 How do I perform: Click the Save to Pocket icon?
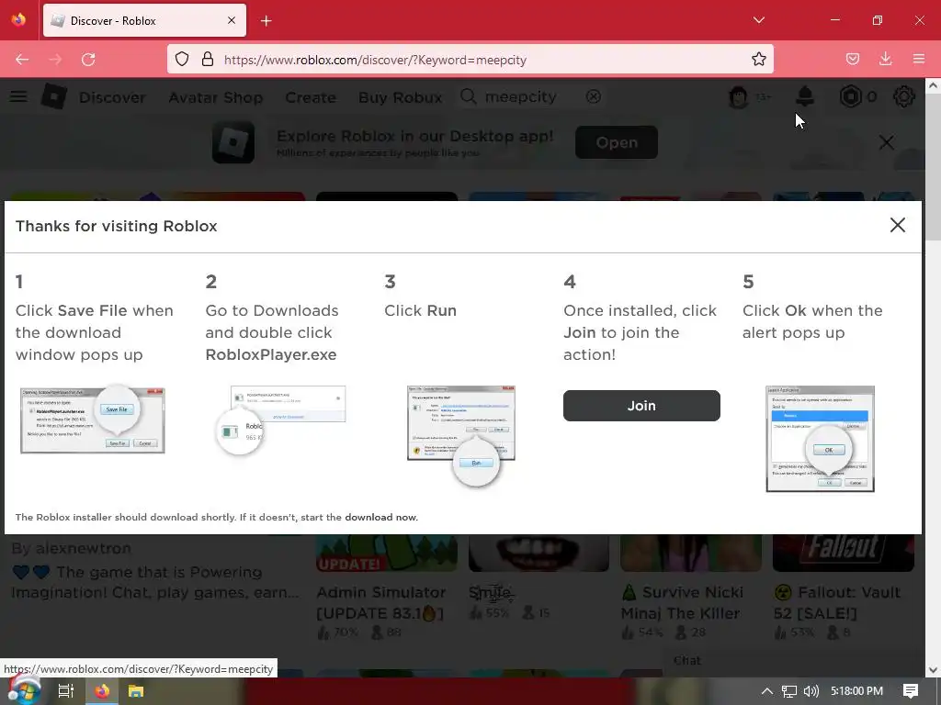click(x=852, y=59)
